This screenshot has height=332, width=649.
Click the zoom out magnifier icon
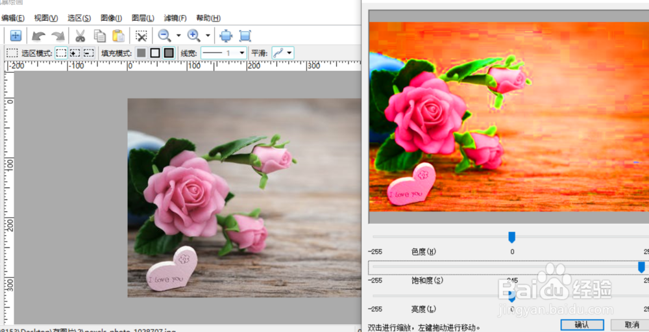point(164,36)
